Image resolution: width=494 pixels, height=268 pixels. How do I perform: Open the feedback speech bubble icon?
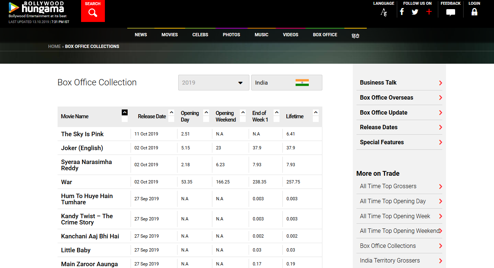[x=450, y=12]
